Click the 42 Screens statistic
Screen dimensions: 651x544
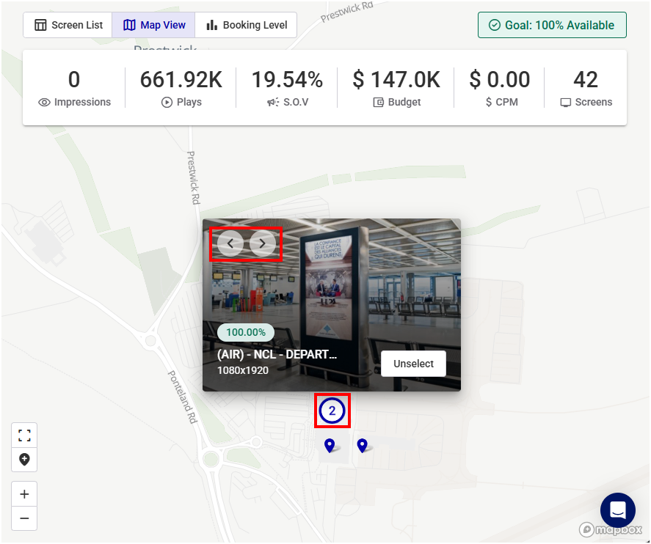pos(586,88)
